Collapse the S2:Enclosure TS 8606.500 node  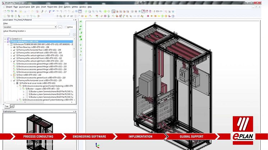coord(8,44)
